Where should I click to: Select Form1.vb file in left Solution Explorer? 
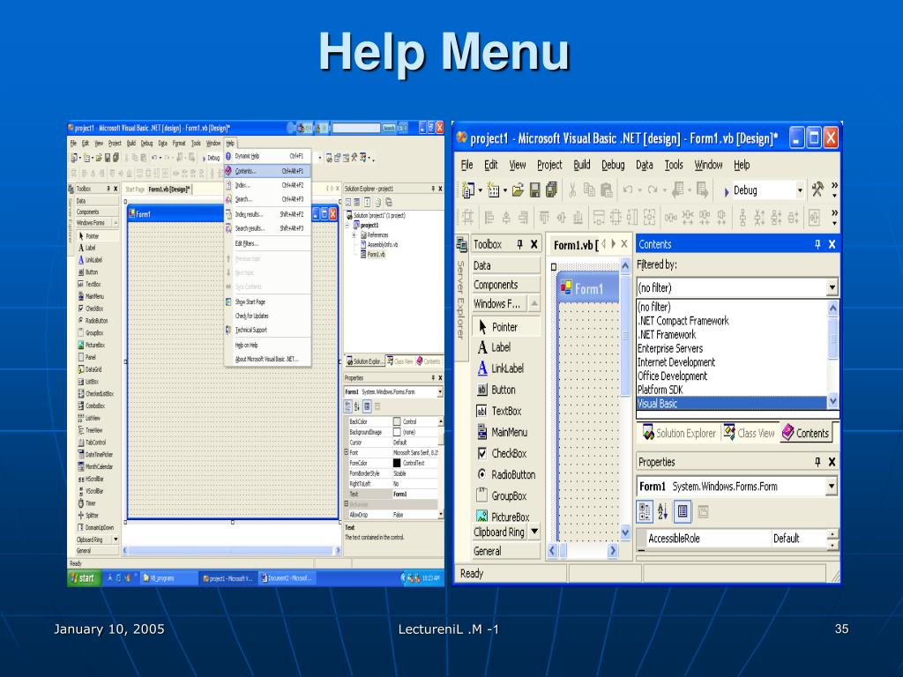(x=373, y=254)
